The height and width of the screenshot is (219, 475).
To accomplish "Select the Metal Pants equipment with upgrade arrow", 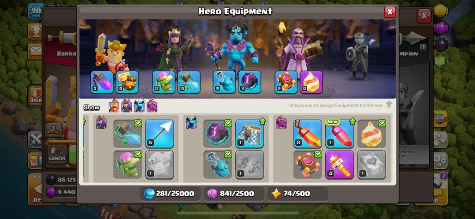I will click(x=250, y=134).
